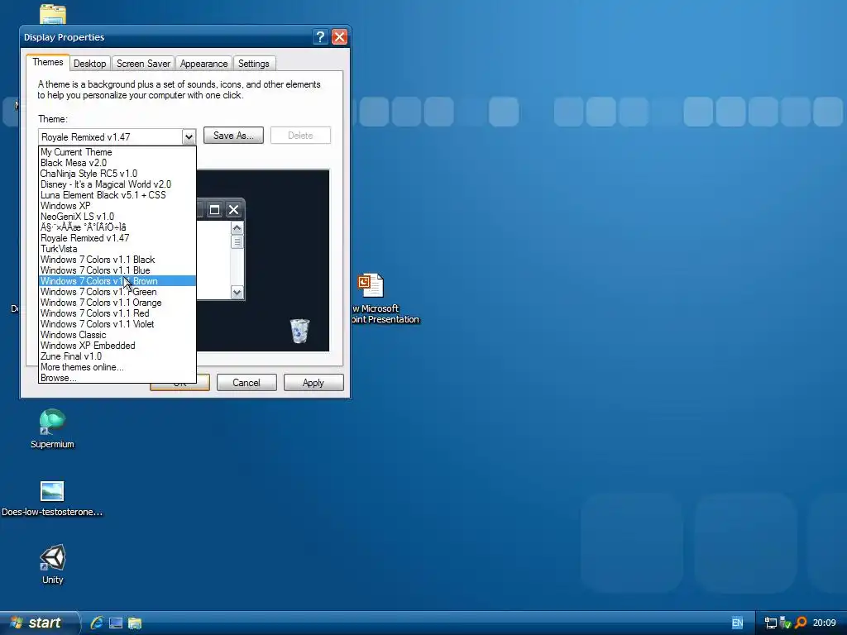
Task: Click the greyed-out Delete button
Action: [x=300, y=136]
